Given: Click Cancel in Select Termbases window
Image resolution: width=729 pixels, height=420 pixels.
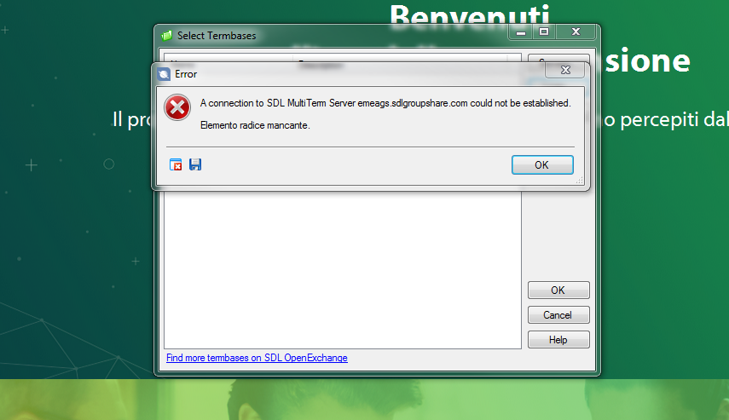Looking at the screenshot, I should [558, 315].
